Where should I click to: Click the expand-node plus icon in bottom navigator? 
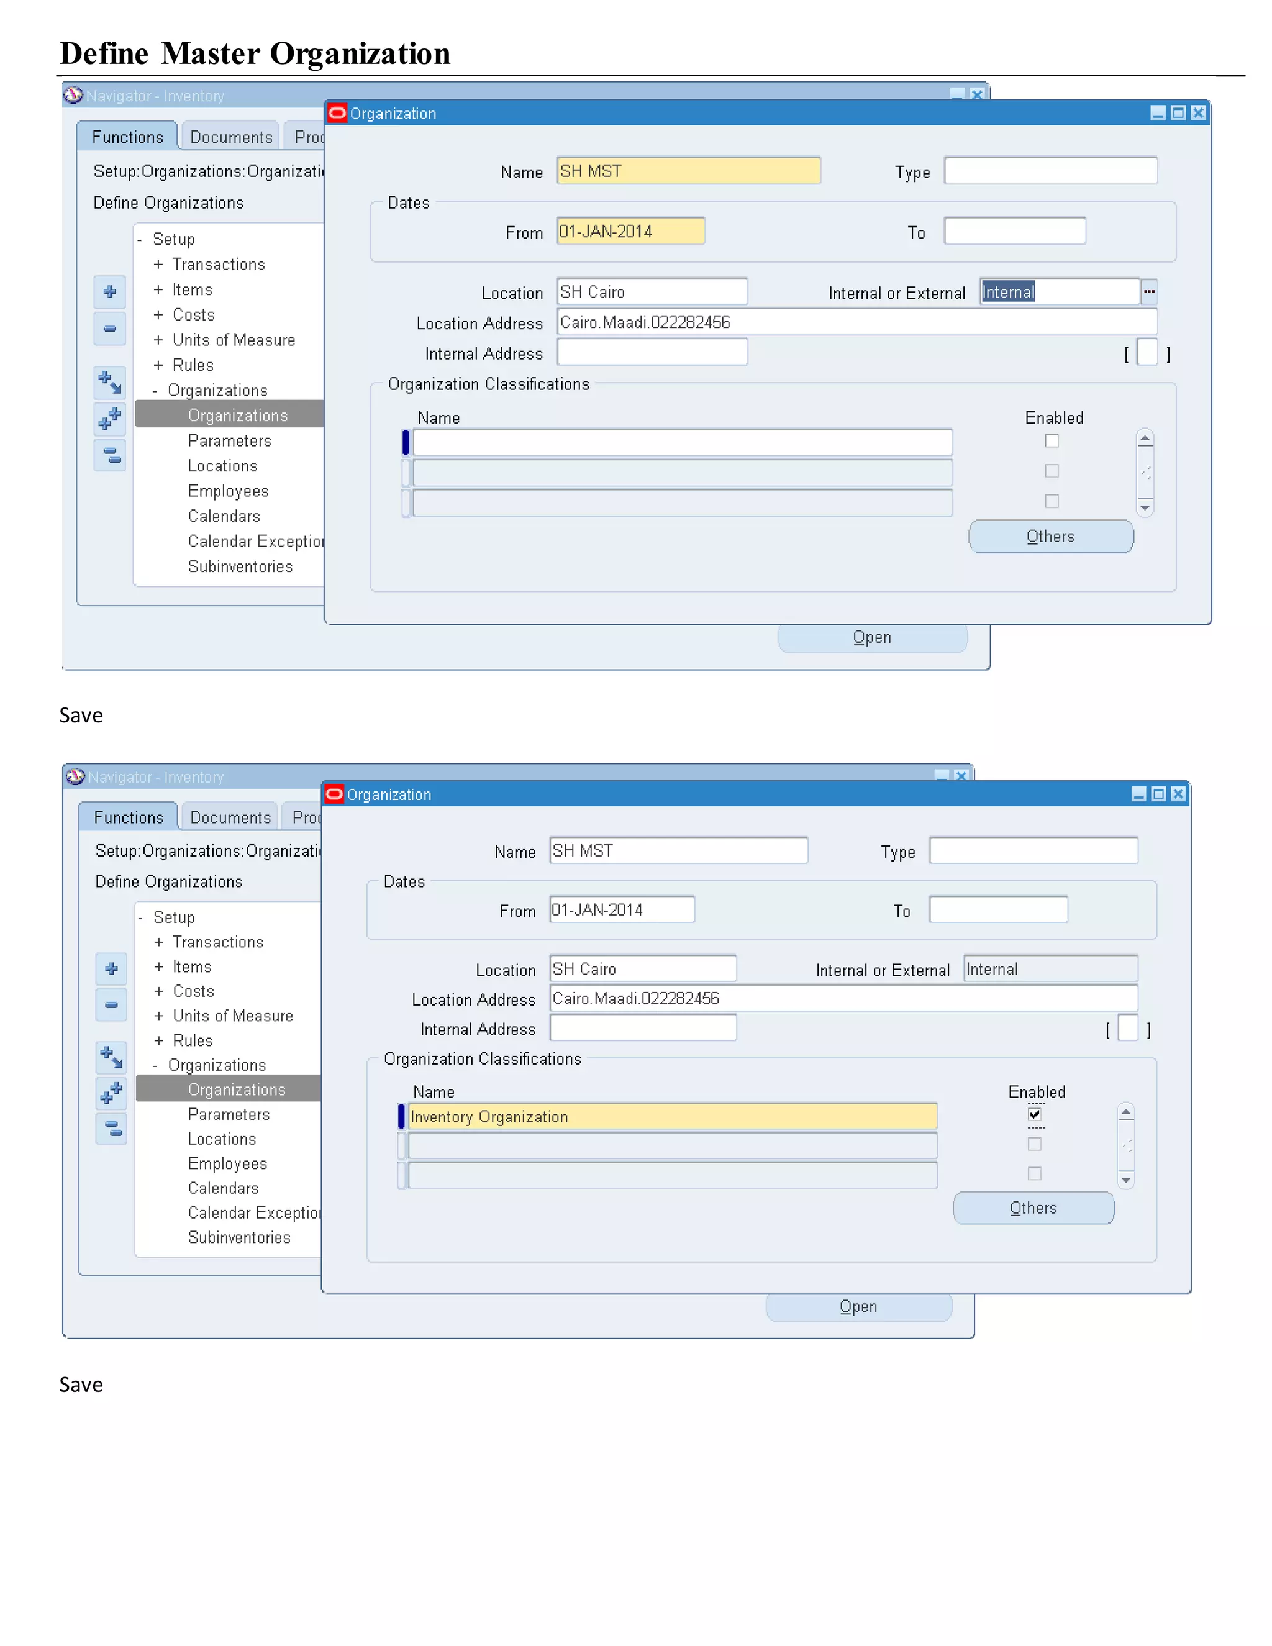(112, 968)
